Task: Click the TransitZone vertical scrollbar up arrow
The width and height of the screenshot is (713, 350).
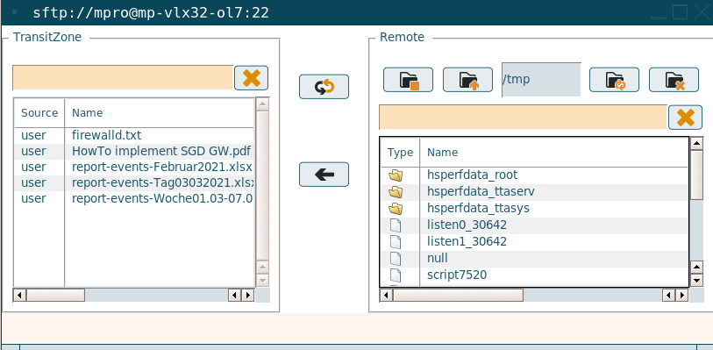Action: point(263,104)
